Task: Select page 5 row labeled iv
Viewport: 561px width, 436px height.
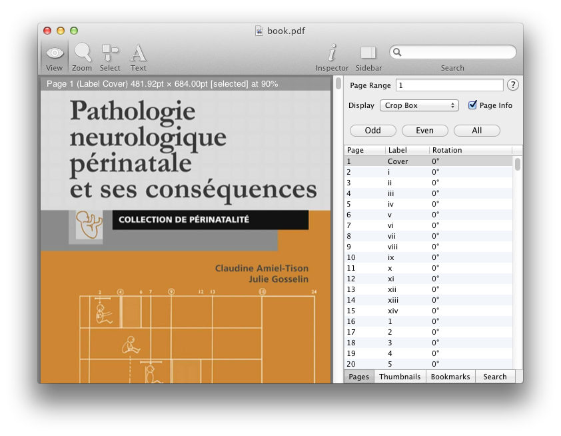Action: pos(428,204)
